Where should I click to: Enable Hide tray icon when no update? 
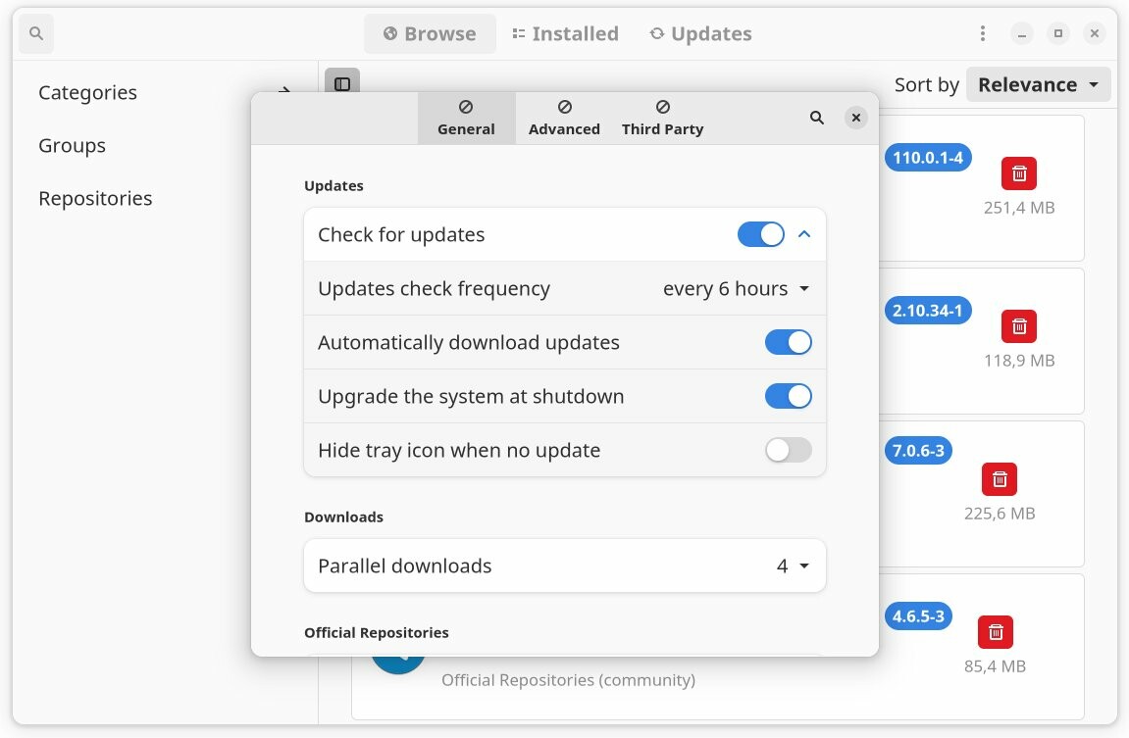pyautogui.click(x=788, y=451)
